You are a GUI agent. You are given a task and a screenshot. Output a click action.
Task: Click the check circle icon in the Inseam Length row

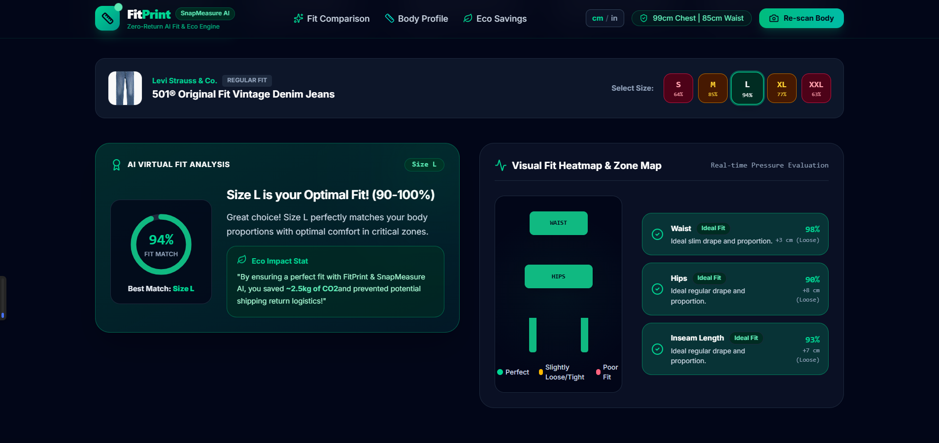[657, 349]
